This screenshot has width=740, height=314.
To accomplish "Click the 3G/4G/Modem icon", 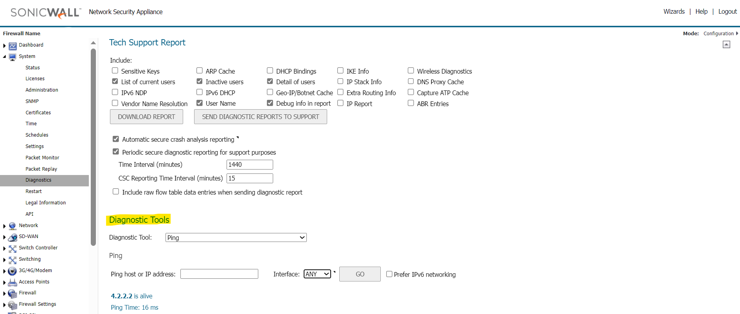I will [13, 271].
